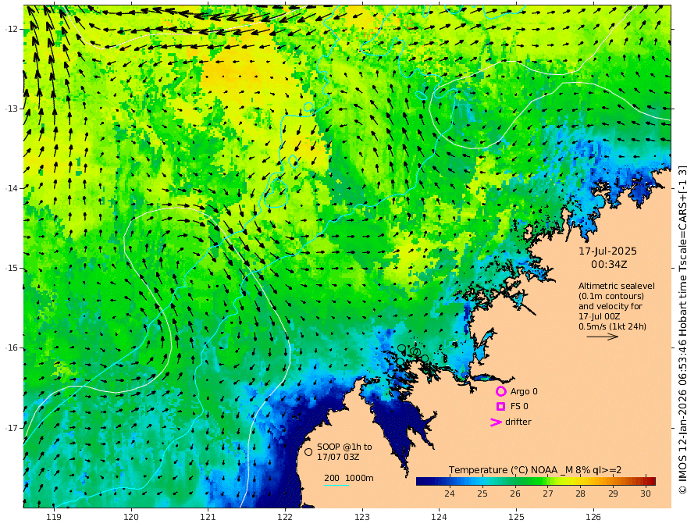Click the colorbar tick label 27

548,494
